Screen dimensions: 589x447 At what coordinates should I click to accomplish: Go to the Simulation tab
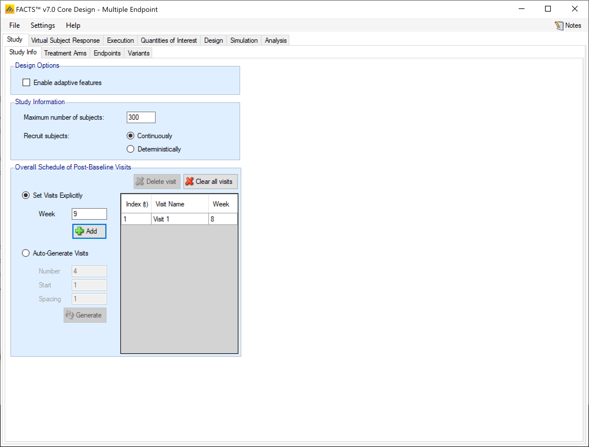pos(244,40)
